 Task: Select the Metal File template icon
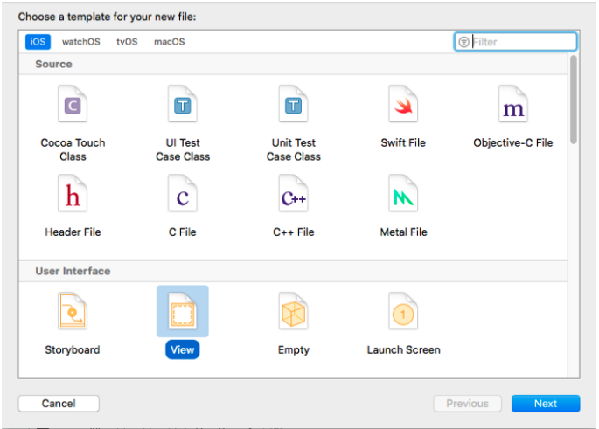tap(403, 197)
